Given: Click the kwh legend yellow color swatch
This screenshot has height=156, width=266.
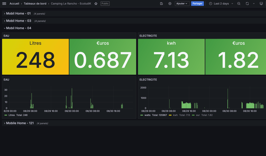Looking at the screenshot, I should [x=170, y=115].
